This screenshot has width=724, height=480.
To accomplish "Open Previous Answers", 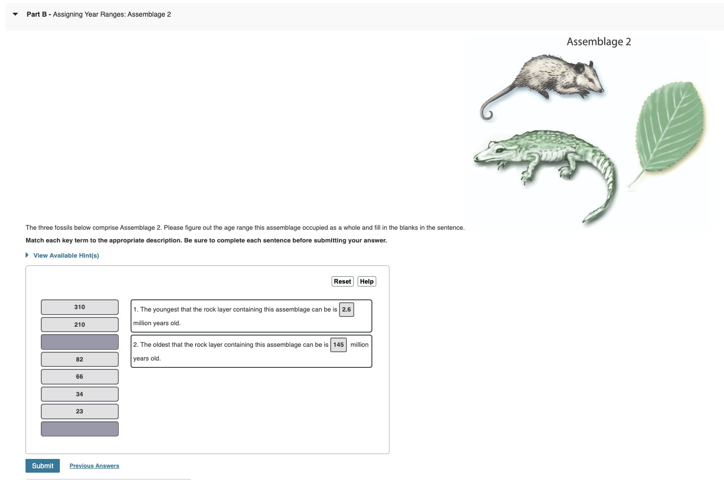I will click(94, 466).
